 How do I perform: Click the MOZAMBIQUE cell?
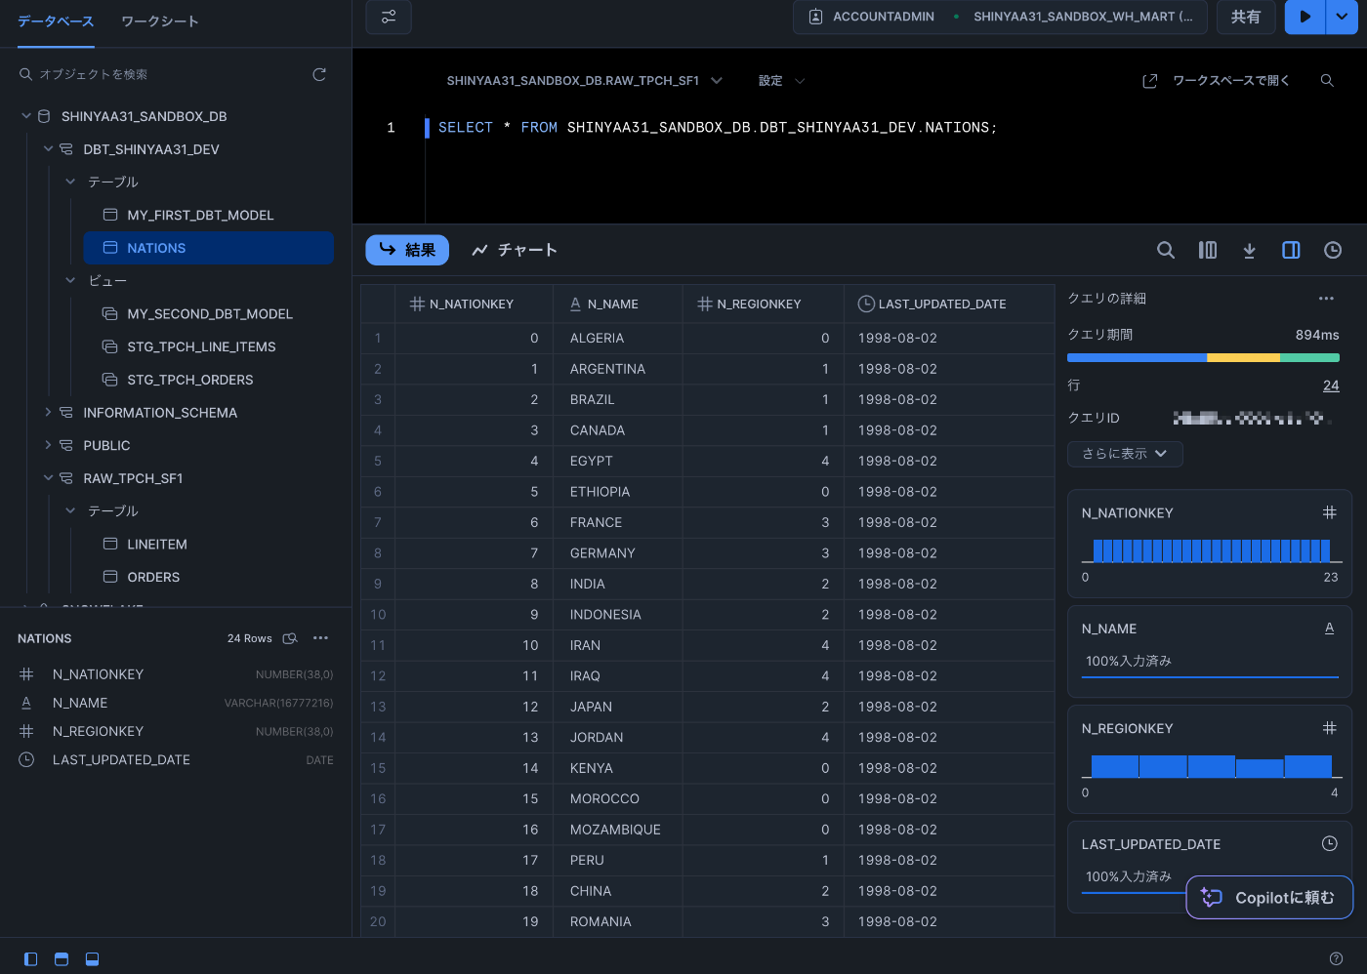coord(617,830)
